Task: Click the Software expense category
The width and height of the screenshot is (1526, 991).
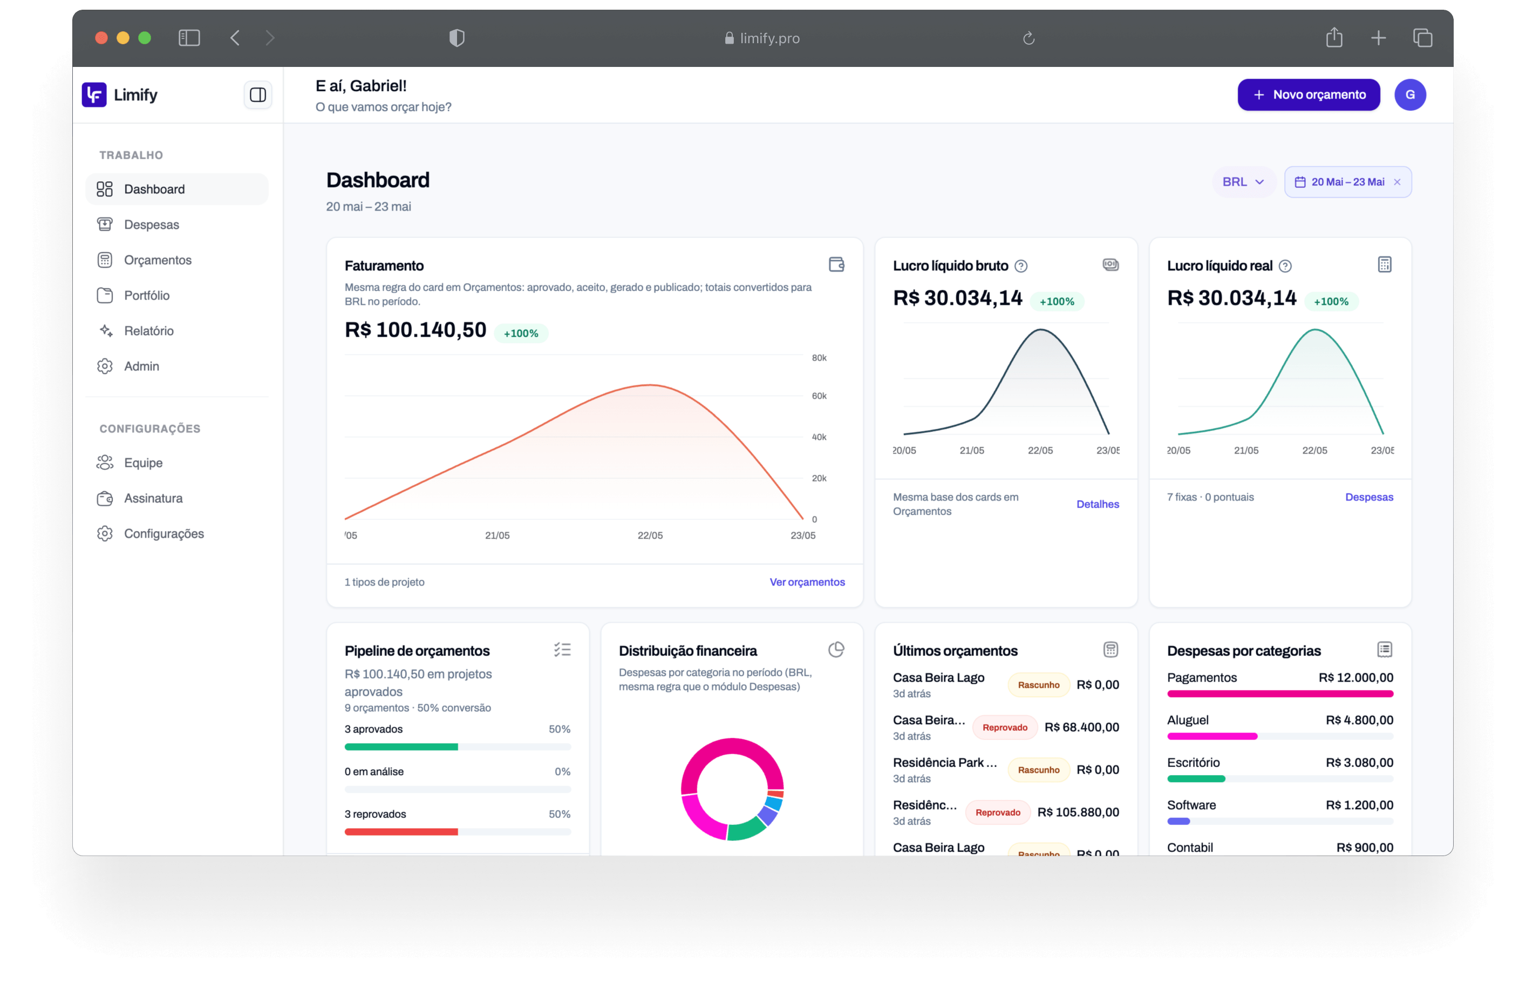Action: 1280,812
